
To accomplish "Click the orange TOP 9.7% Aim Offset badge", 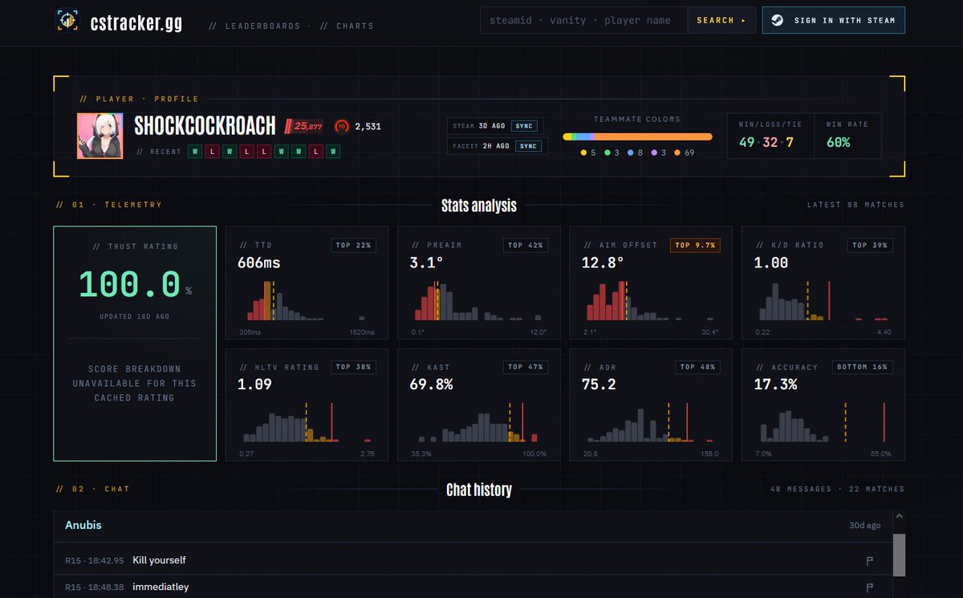I will point(695,245).
